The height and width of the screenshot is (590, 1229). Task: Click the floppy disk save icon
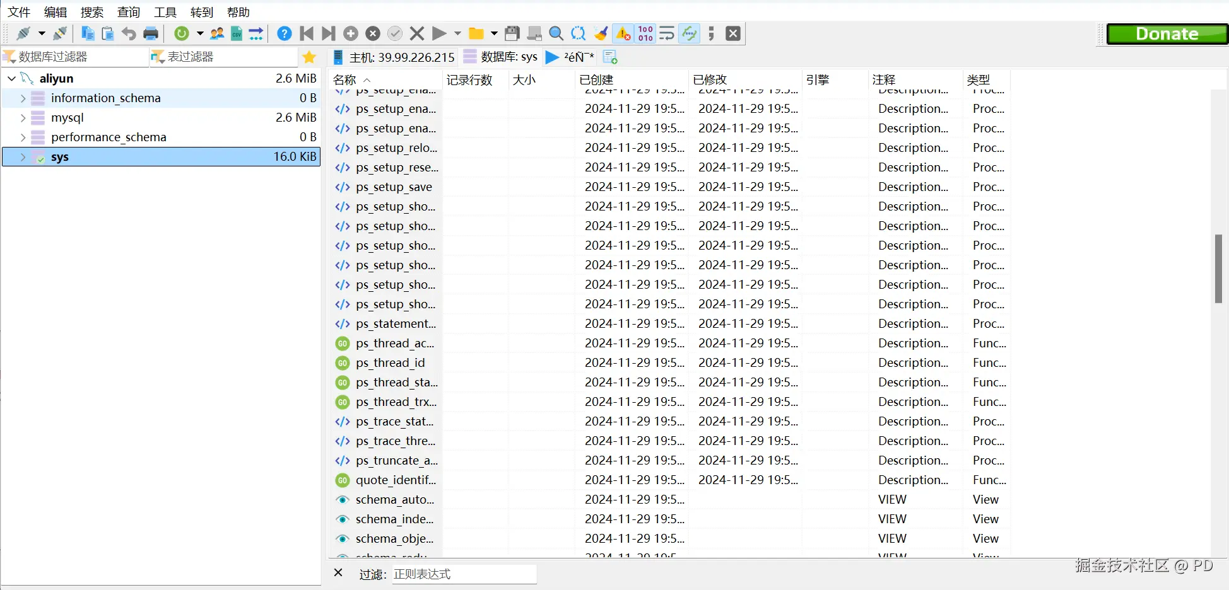click(512, 33)
